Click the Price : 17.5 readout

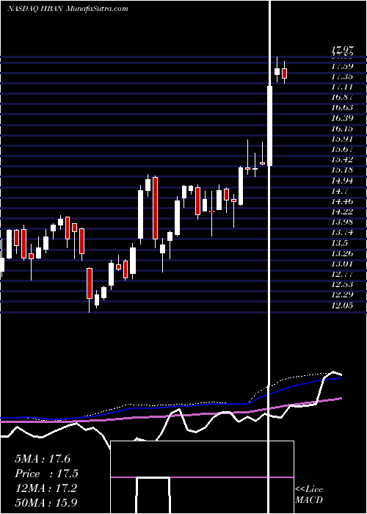(46, 474)
